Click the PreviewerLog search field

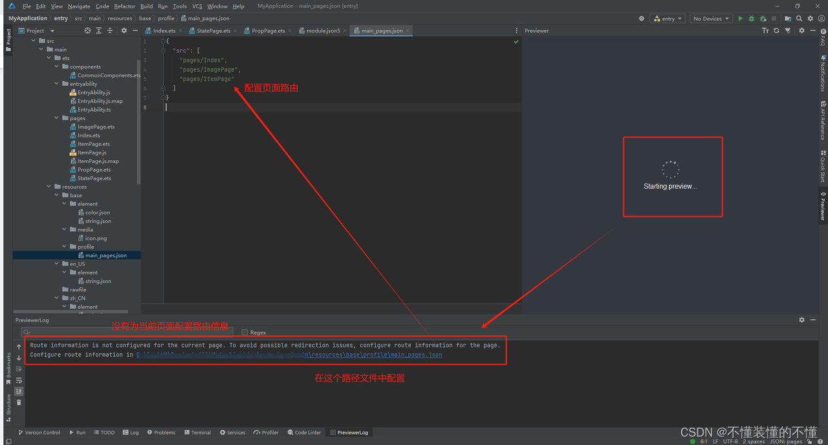[127, 332]
